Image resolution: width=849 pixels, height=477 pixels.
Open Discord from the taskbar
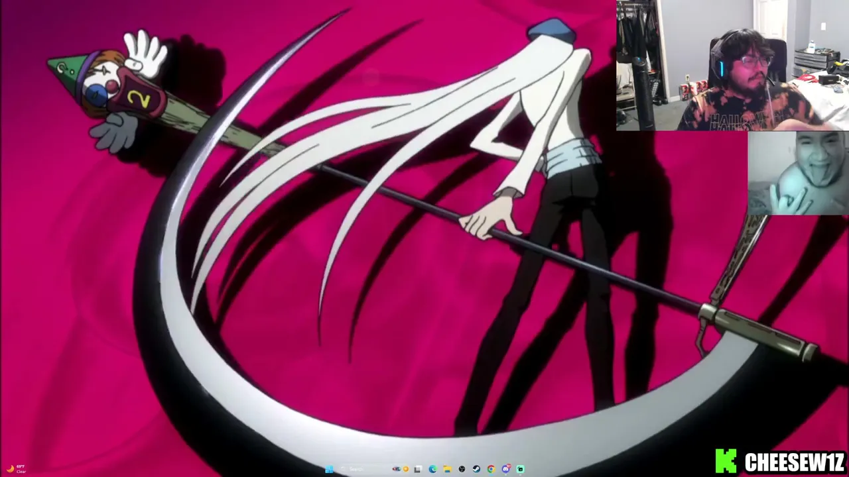(x=506, y=469)
